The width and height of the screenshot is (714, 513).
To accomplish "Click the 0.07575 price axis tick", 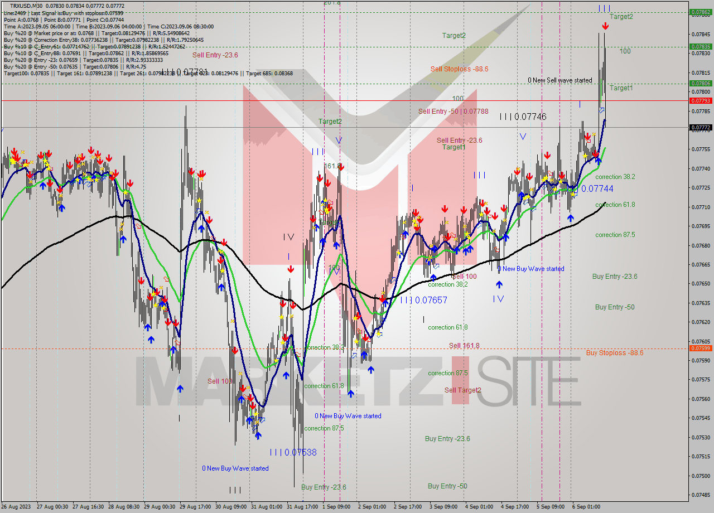I will coord(701,380).
